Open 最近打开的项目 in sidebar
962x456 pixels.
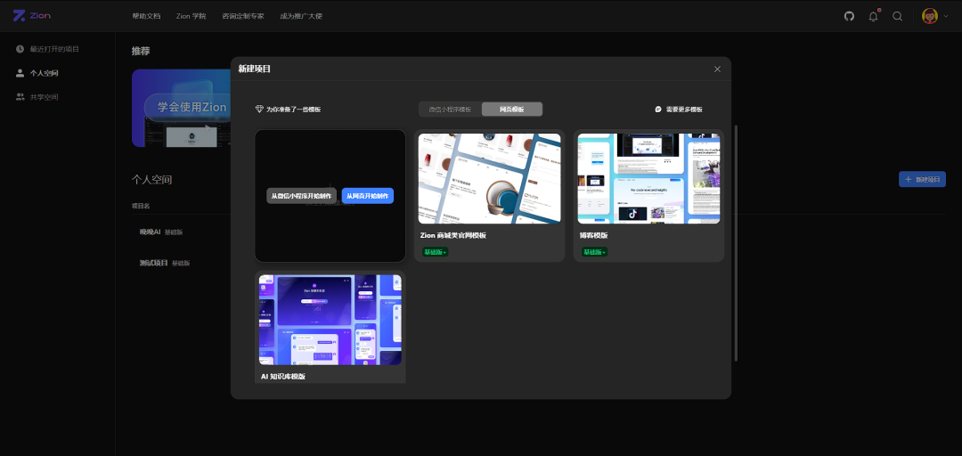[x=53, y=49]
